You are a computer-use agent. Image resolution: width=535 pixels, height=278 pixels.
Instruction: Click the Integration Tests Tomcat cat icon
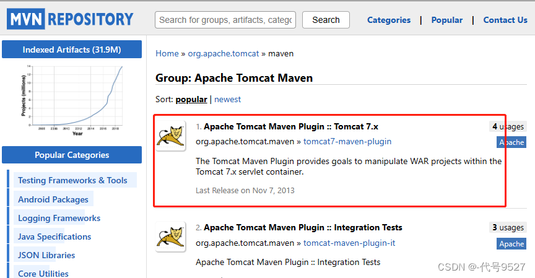(170, 237)
